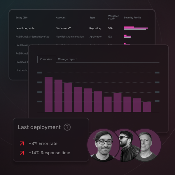
Task: Select the Overview tab
Action: [46, 59]
